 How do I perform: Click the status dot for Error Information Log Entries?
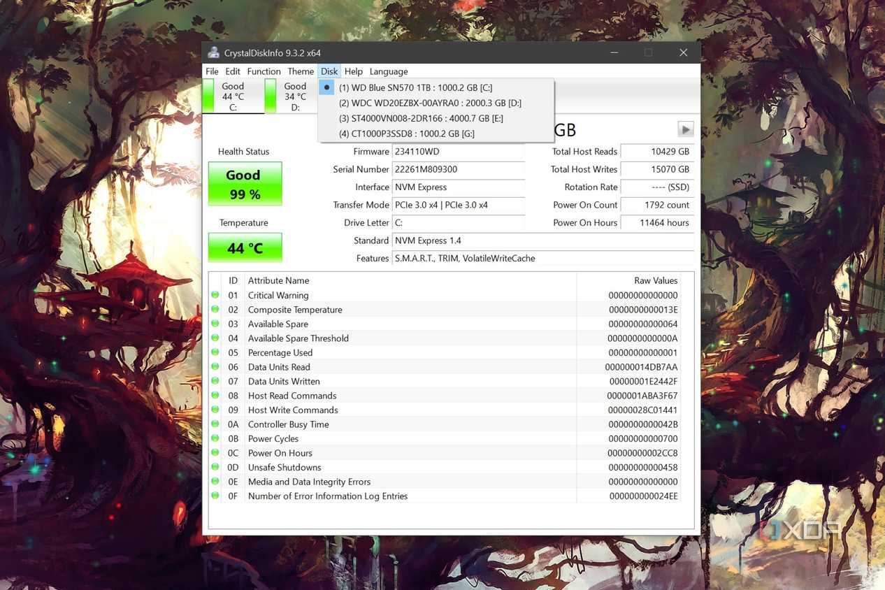215,496
